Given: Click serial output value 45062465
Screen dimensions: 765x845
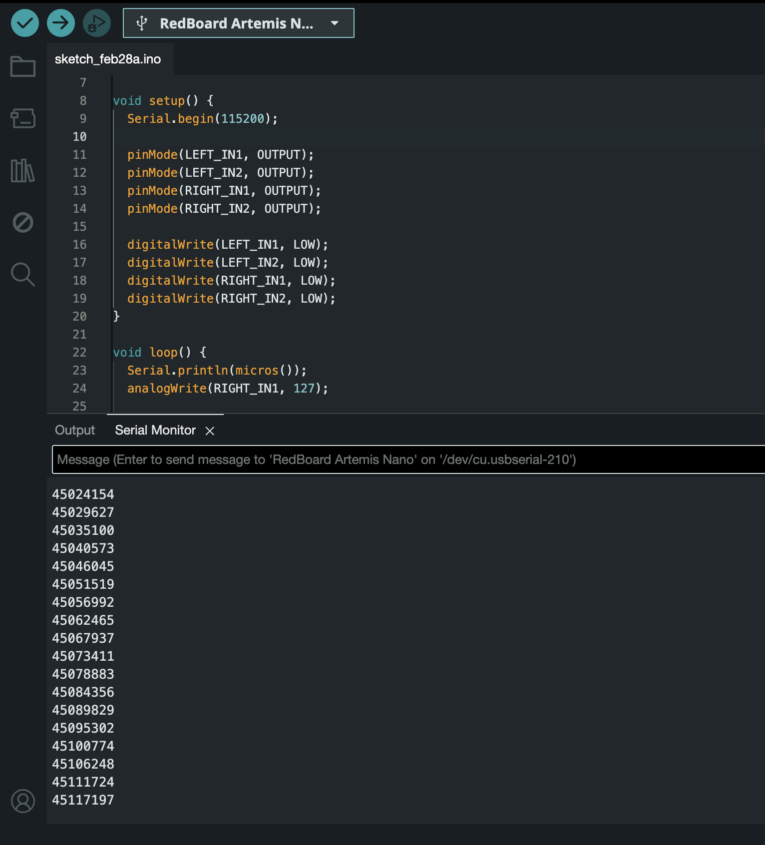Looking at the screenshot, I should point(83,620).
